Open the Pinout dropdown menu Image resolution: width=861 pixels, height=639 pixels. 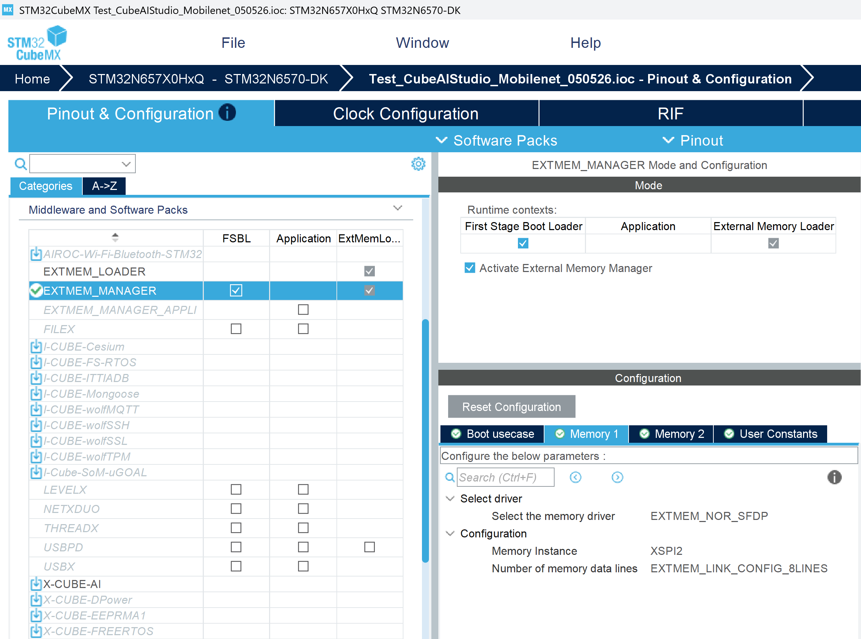click(x=692, y=140)
